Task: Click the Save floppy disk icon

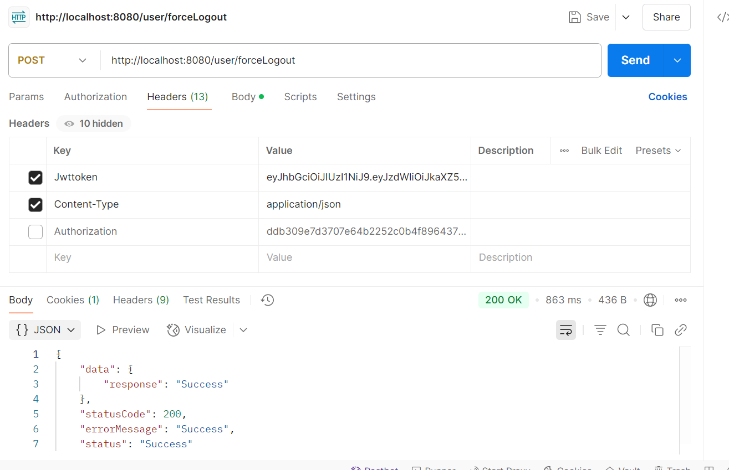Action: pyautogui.click(x=575, y=17)
